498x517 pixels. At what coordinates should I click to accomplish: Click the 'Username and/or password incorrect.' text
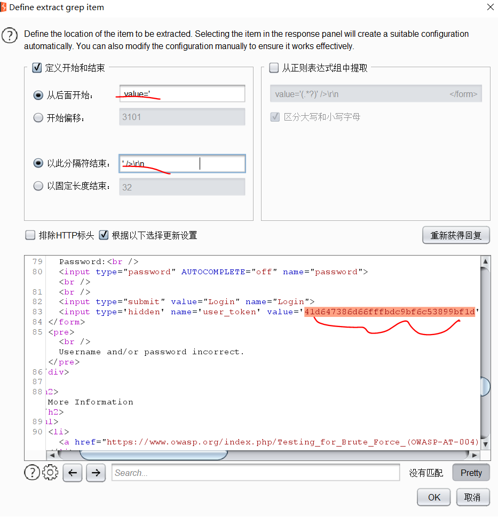click(x=152, y=352)
